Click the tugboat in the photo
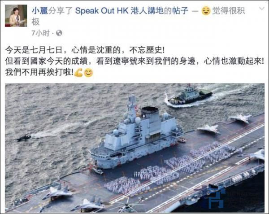269x214 pixels. tap(190, 95)
